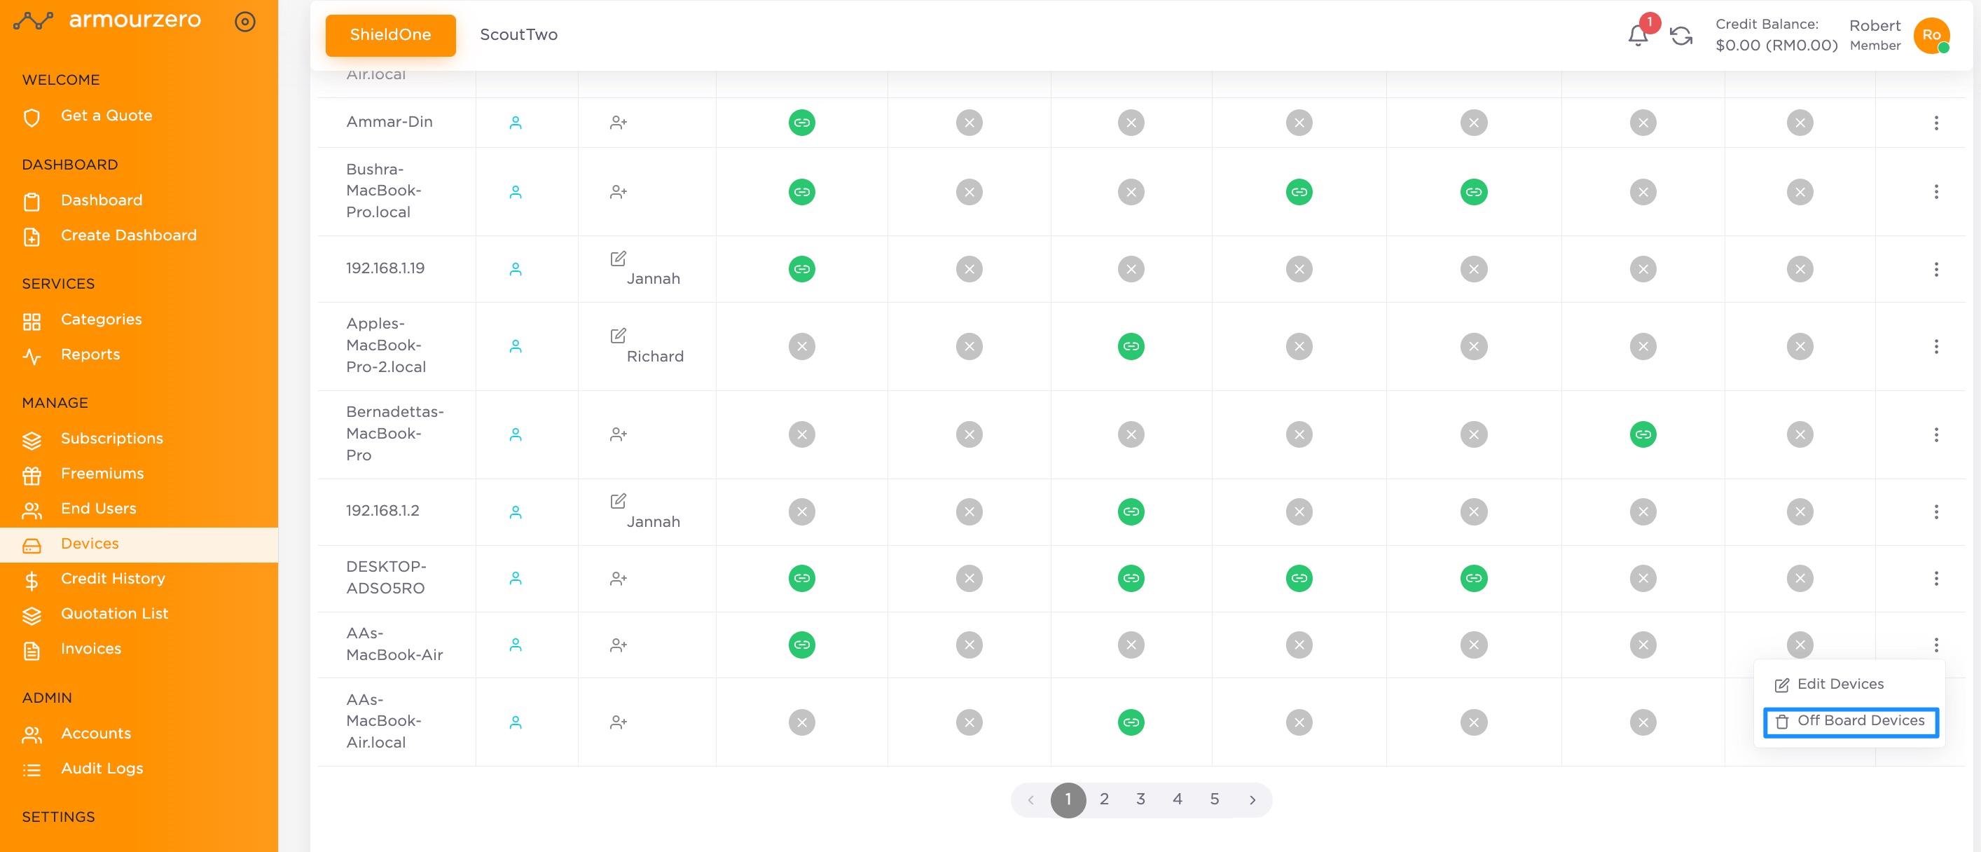Screen dimensions: 1981x852
Task: Assign a user to Ammar-Din device
Action: [x=619, y=122]
